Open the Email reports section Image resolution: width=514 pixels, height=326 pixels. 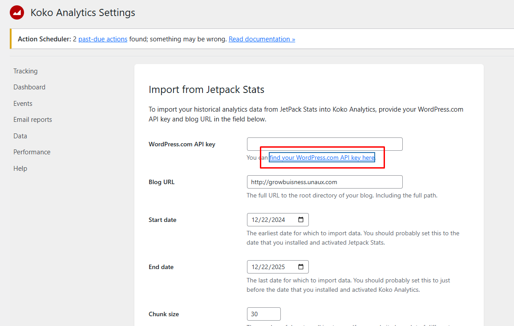[32, 119]
